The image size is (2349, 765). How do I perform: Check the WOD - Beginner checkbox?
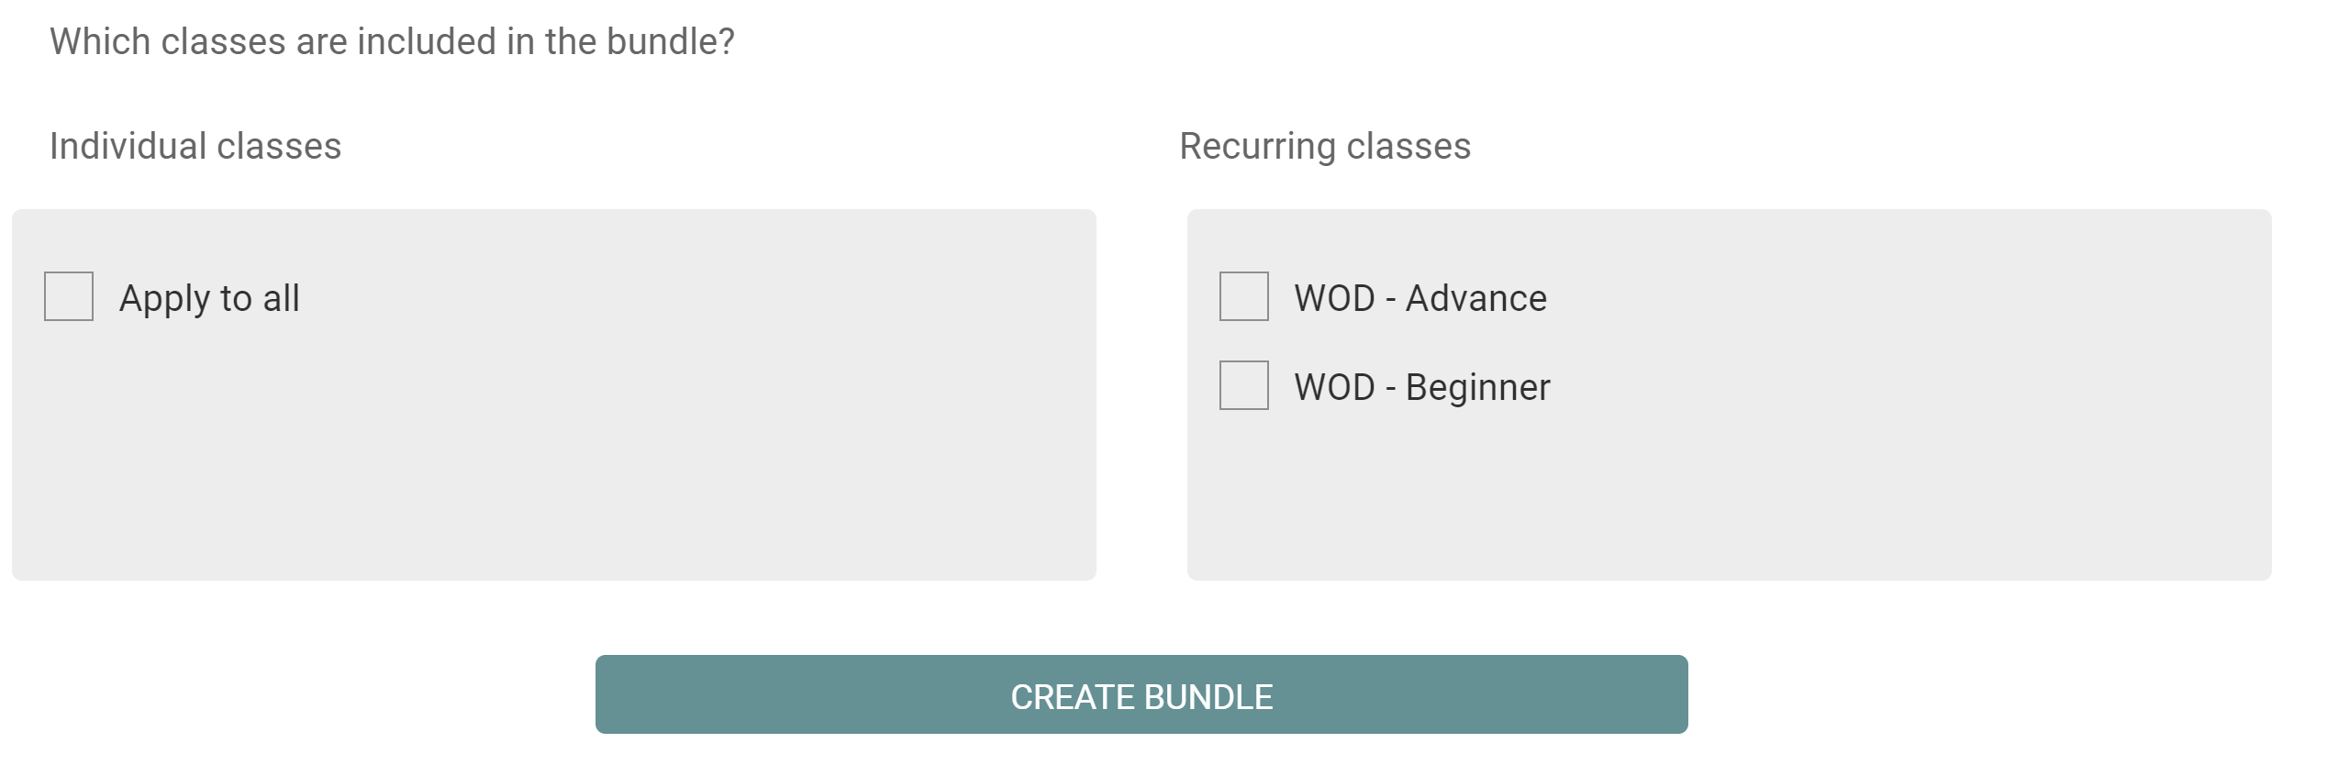(1244, 385)
